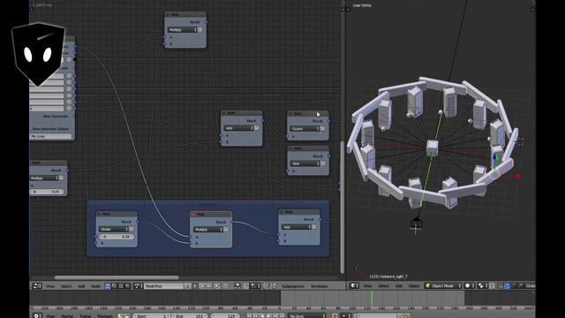Viewport: 565px width, 318px height.
Task: Play animation forward icon
Action: click(x=268, y=315)
